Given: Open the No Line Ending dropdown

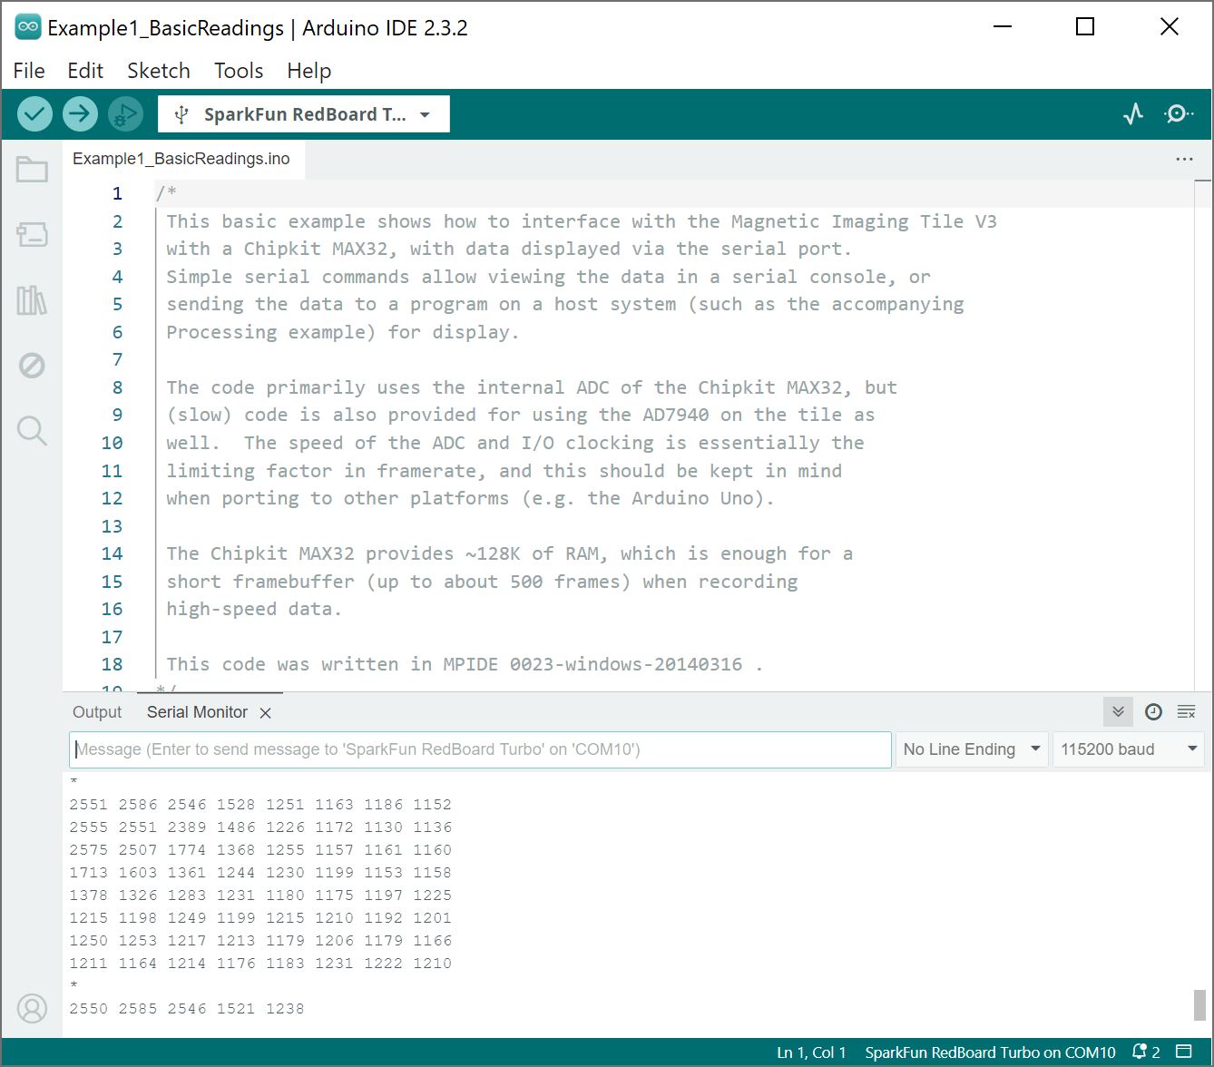Looking at the screenshot, I should click(971, 749).
